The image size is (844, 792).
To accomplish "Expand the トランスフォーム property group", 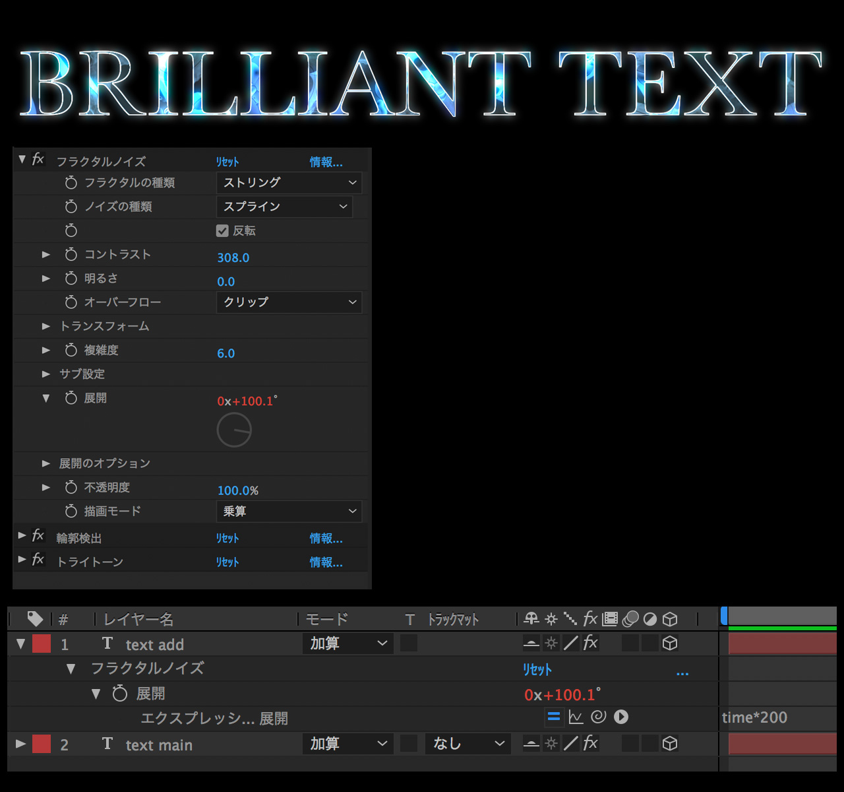I will [x=46, y=327].
